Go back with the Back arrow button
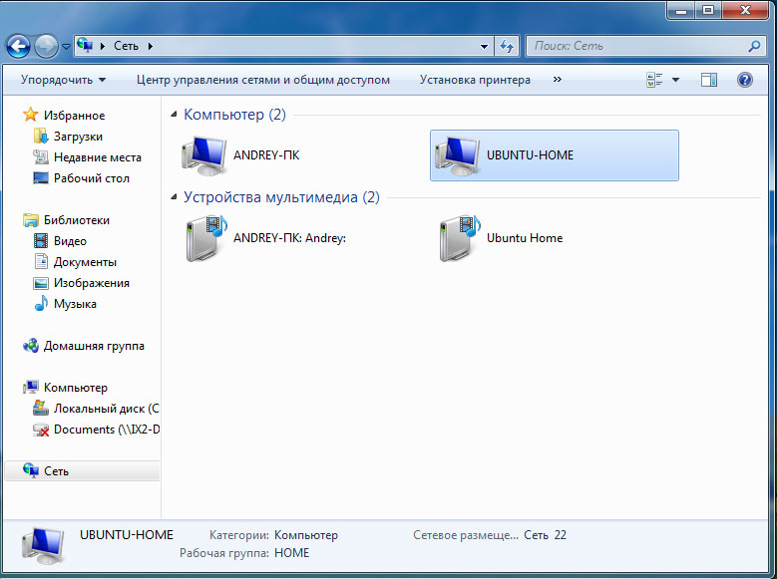This screenshot has height=579, width=777. 18,47
